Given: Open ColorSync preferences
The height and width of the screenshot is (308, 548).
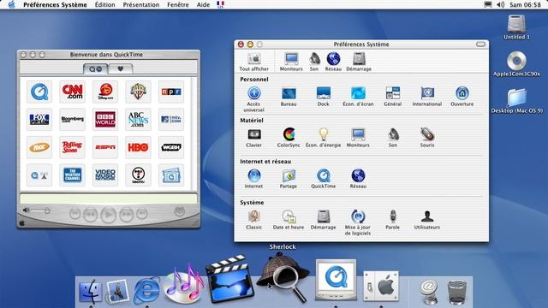Looking at the screenshot, I should pos(289,138).
